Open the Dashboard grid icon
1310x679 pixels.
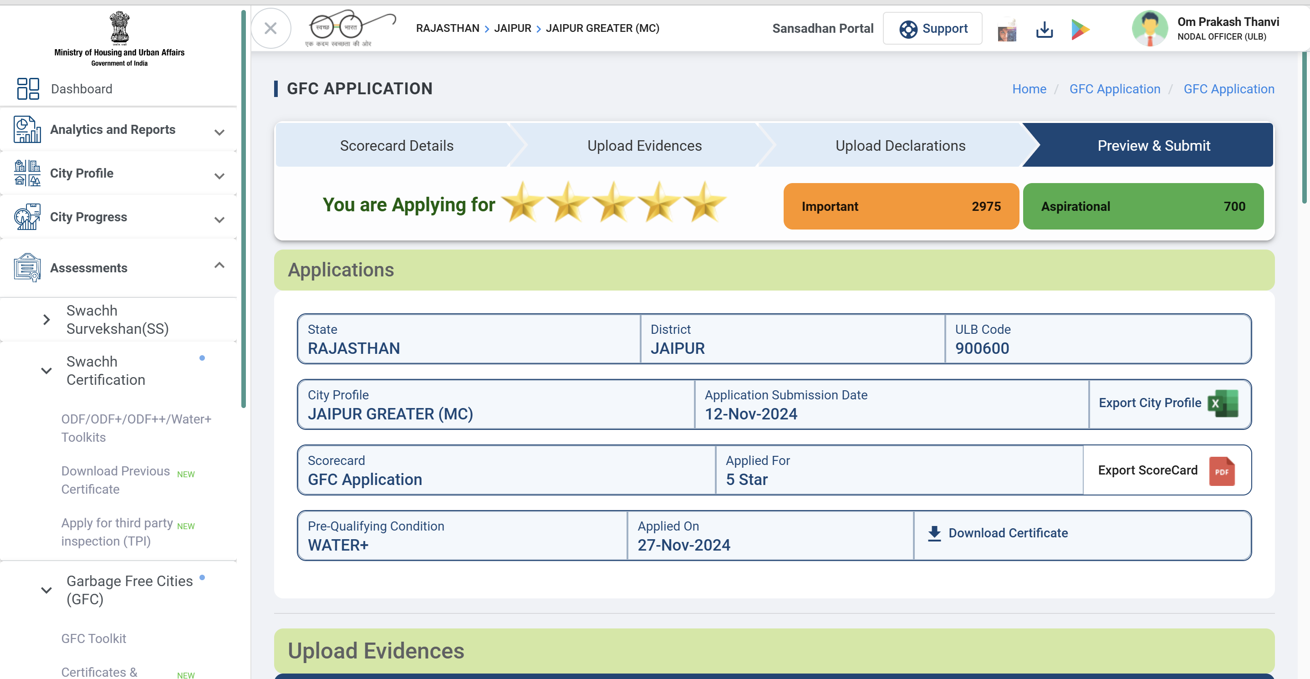coord(28,88)
